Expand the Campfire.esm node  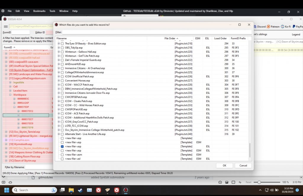pos(7,140)
